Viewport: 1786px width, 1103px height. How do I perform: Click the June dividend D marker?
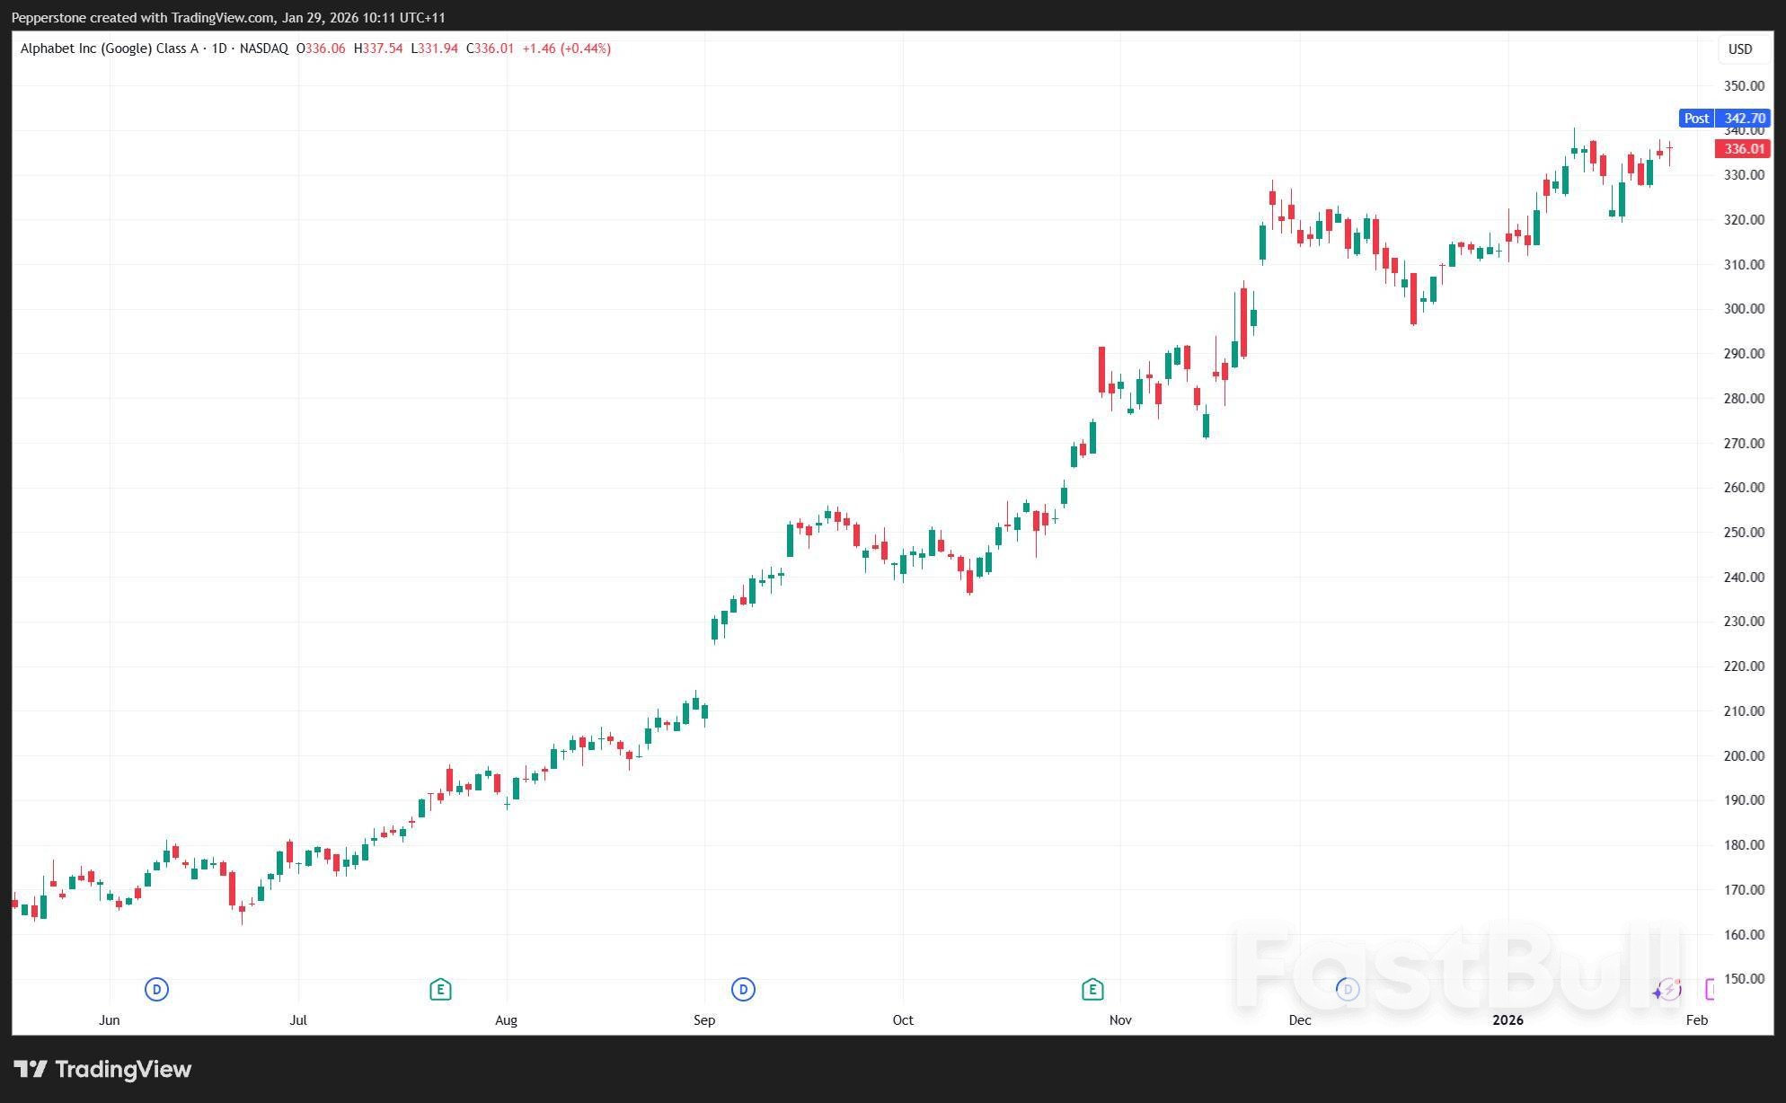(156, 990)
